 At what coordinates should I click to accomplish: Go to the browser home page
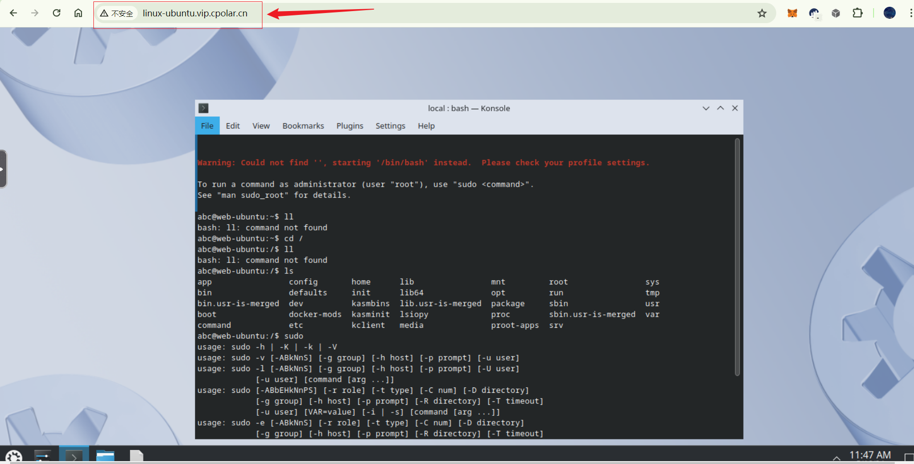tap(78, 13)
